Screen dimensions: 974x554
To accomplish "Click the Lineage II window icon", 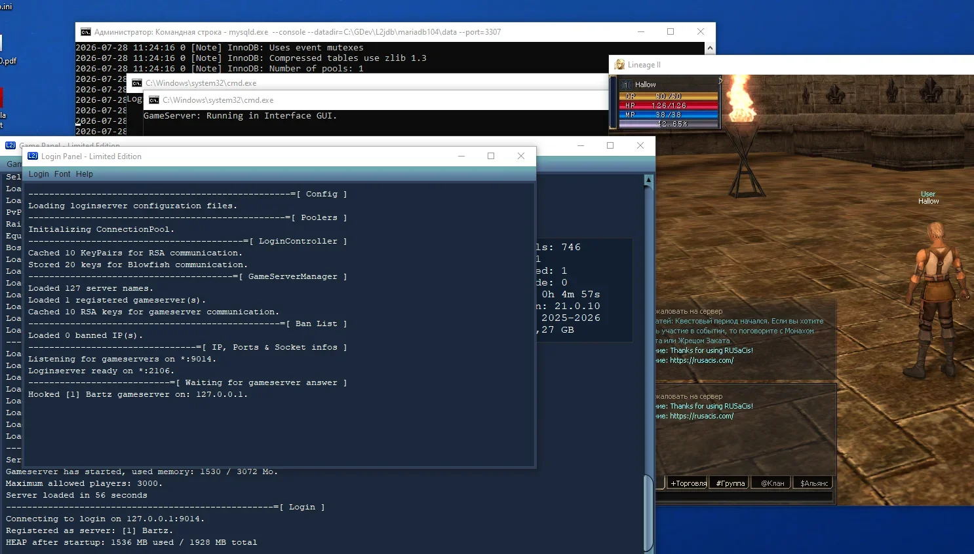I will [619, 64].
